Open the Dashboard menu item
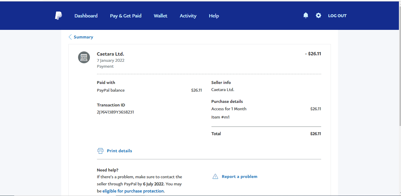This screenshot has height=196, width=401. tap(86, 16)
